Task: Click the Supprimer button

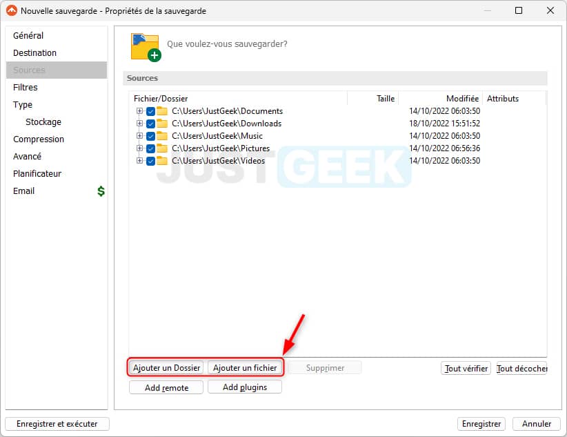Action: coord(325,367)
